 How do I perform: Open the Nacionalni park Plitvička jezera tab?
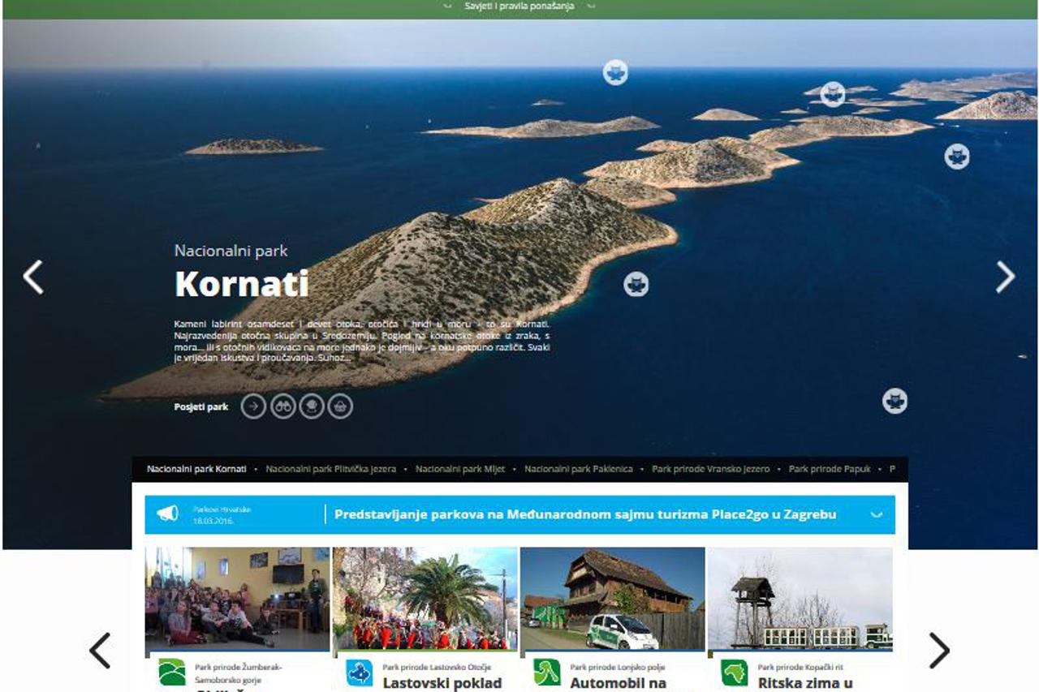click(x=332, y=468)
